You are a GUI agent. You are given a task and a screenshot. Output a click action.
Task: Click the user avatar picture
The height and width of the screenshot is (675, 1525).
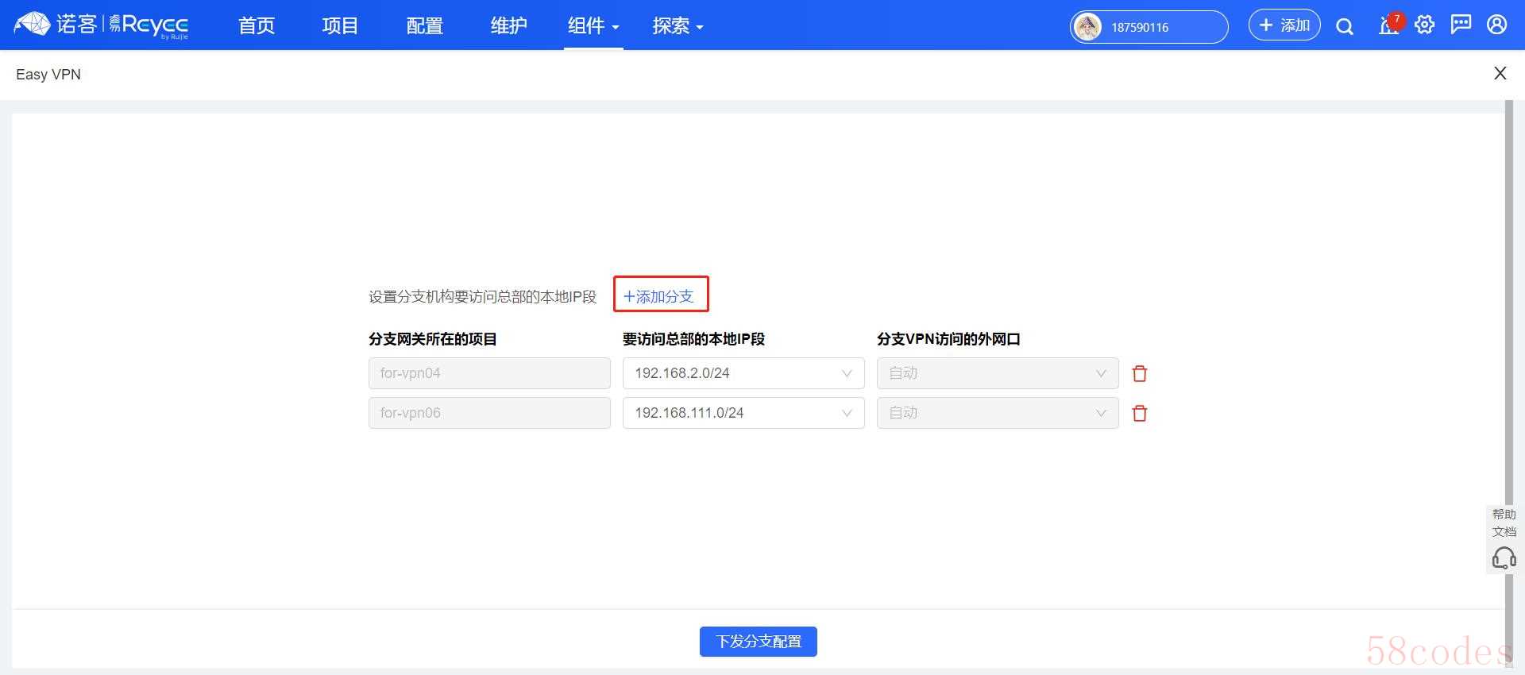pos(1087,27)
